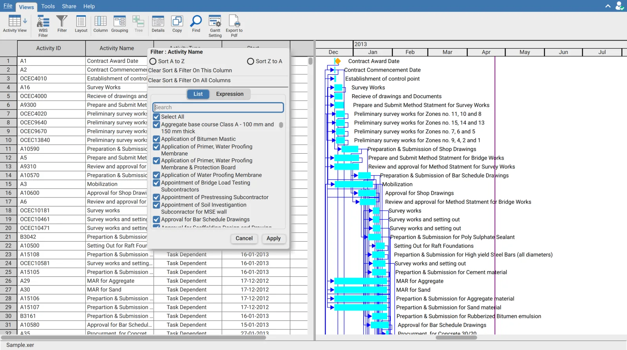Open the Activity View tool
Screen dimensions: 627x350
[x=14, y=24]
